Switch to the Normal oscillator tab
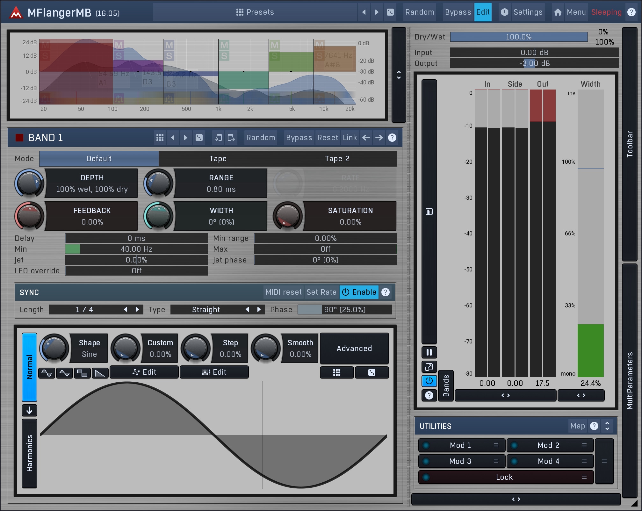Screen dimensions: 642x511 (29, 367)
